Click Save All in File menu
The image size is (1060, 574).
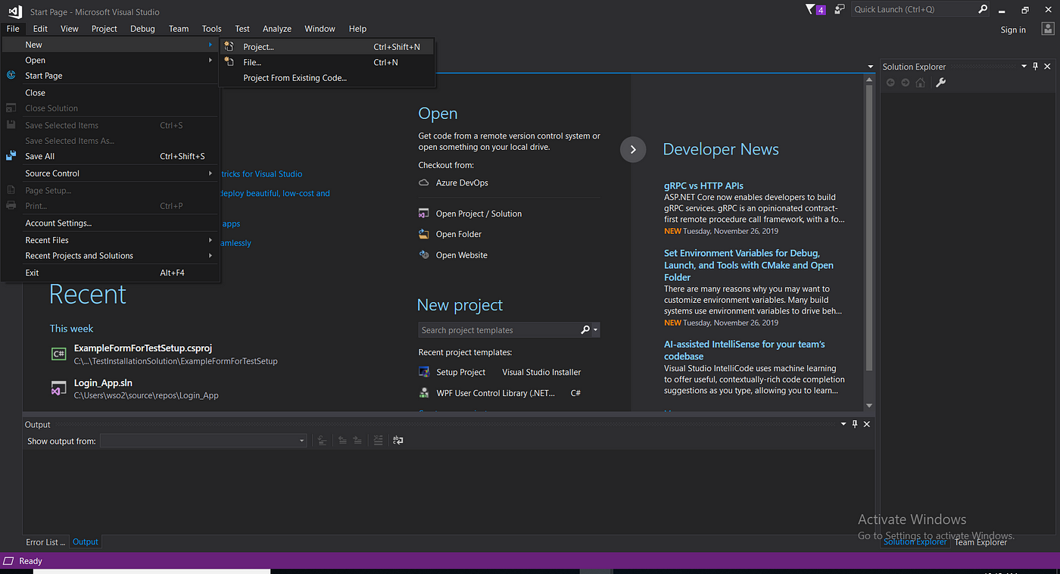coord(111,156)
